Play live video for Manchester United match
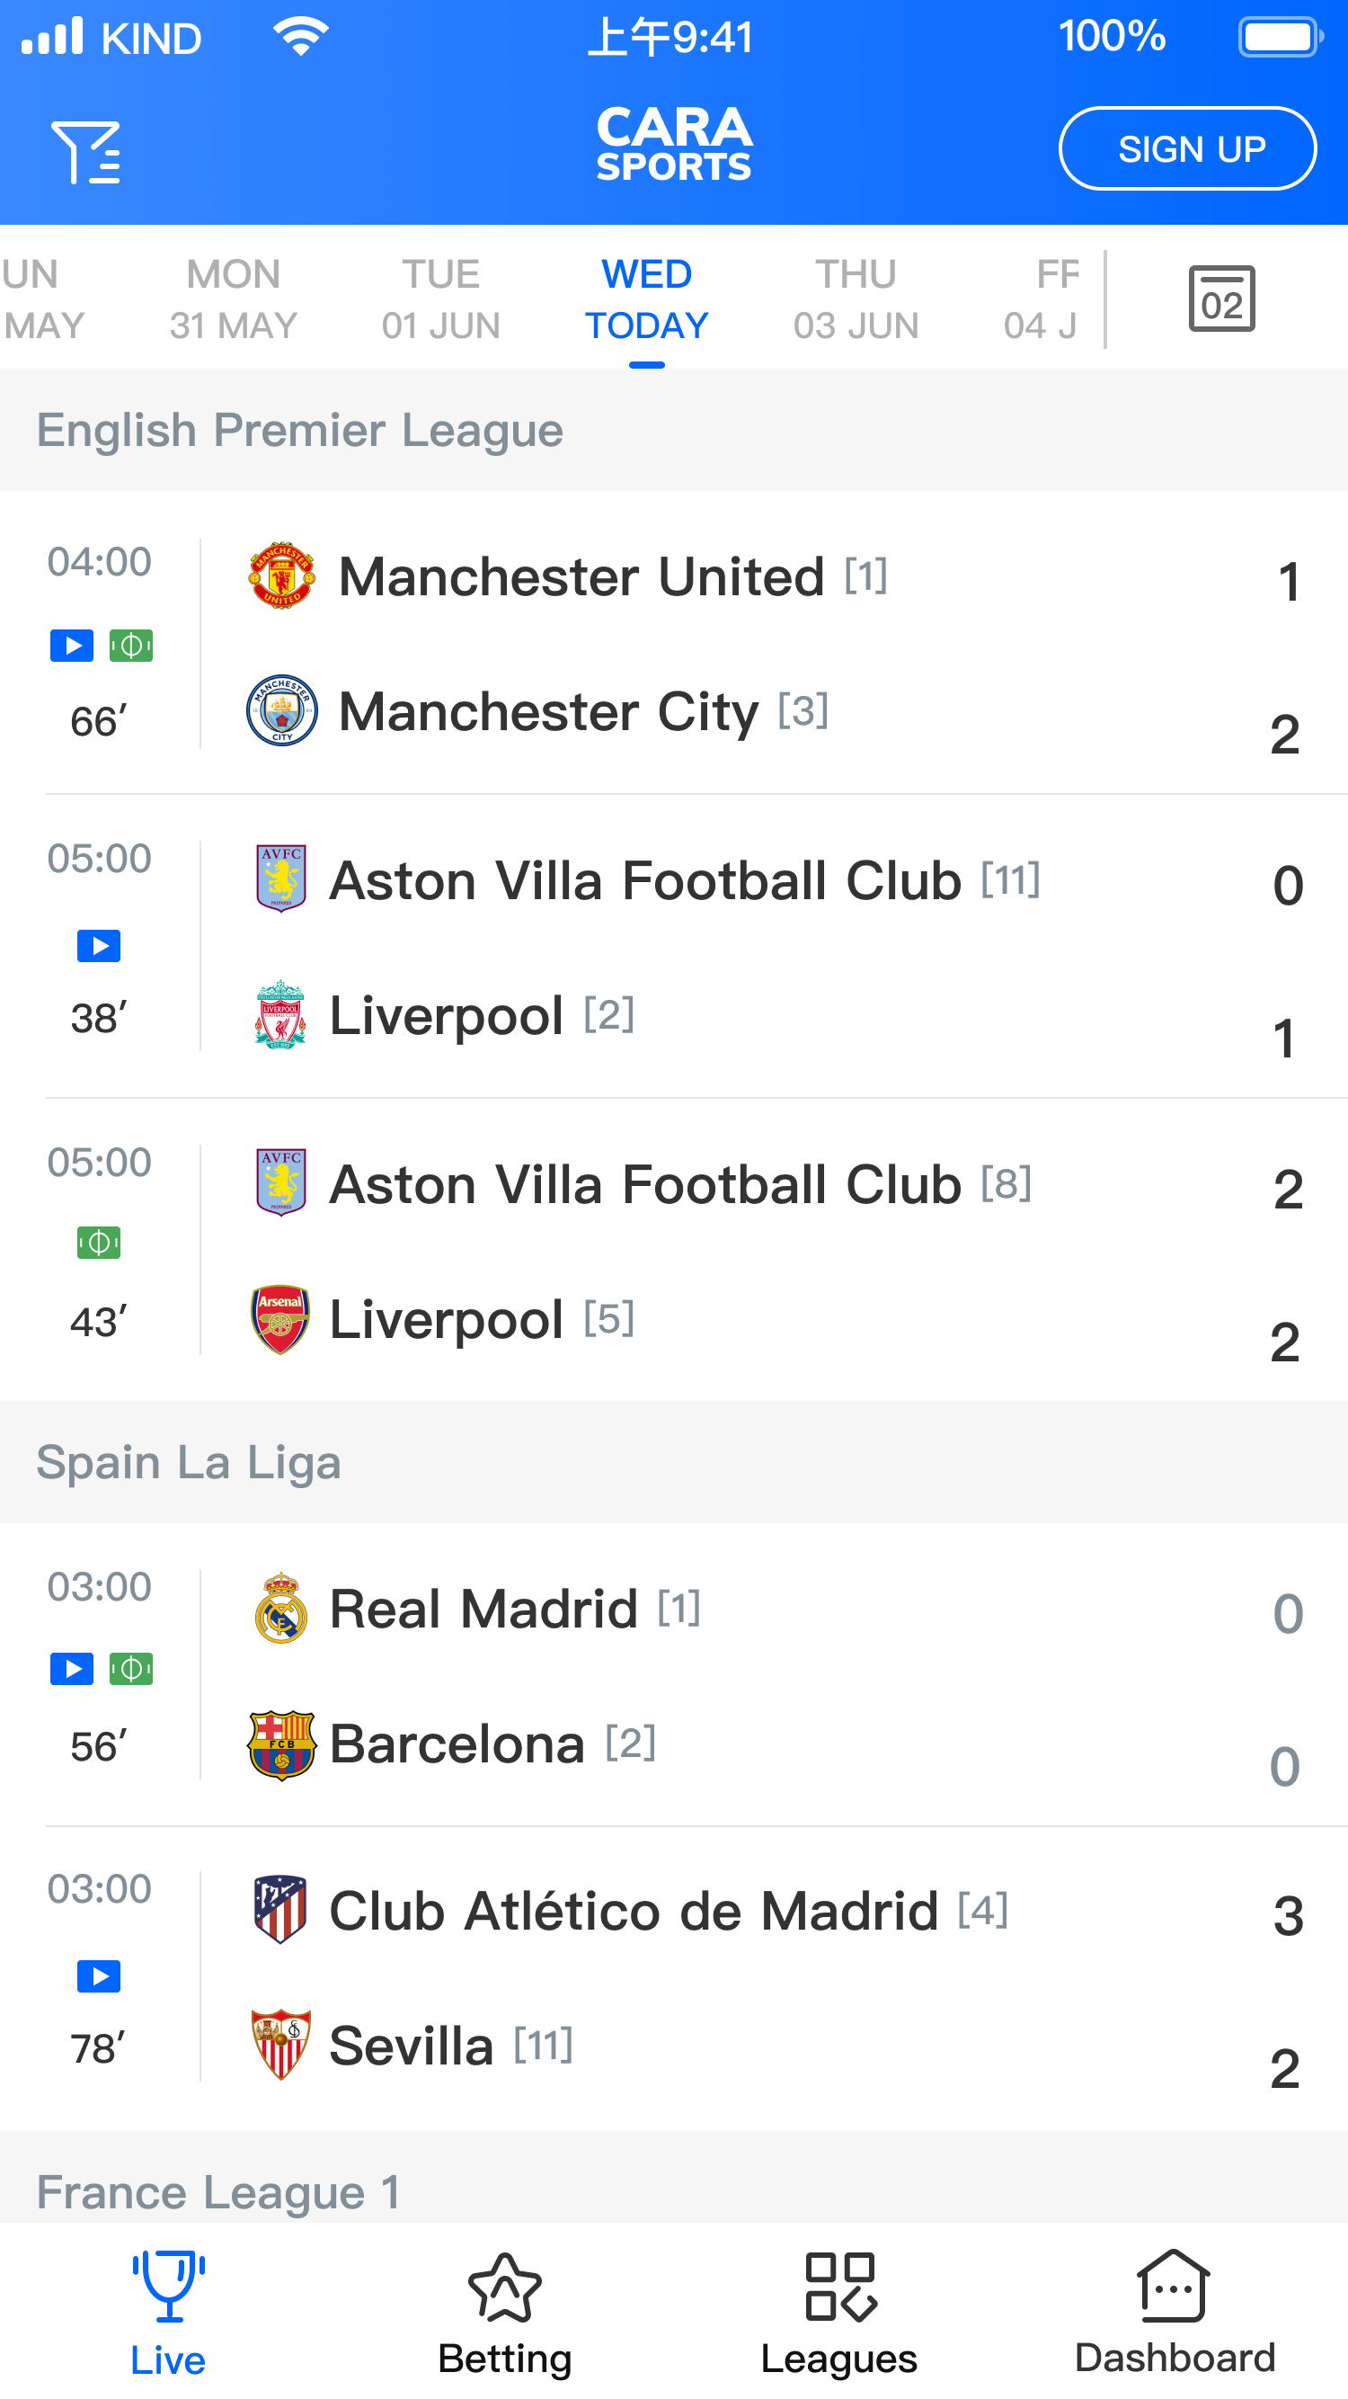Viewport: 1348px width, 2399px height. click(72, 646)
